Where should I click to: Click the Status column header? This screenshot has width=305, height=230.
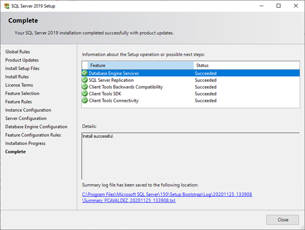pos(246,65)
